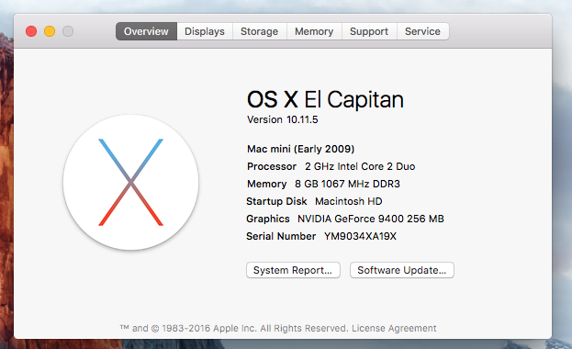The width and height of the screenshot is (572, 349).
Task: Click the Graphics label
Action: pos(268,219)
